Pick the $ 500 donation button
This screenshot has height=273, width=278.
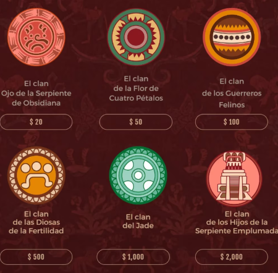pos(36,257)
